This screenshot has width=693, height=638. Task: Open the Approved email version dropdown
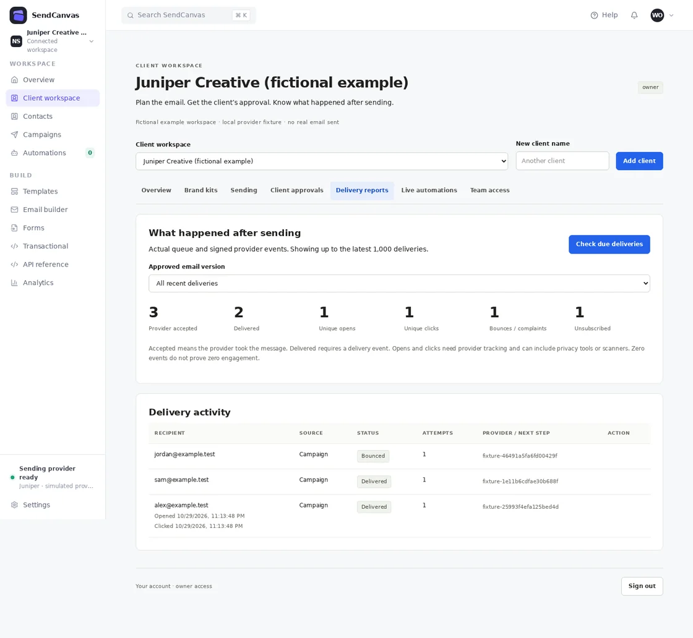pos(399,284)
